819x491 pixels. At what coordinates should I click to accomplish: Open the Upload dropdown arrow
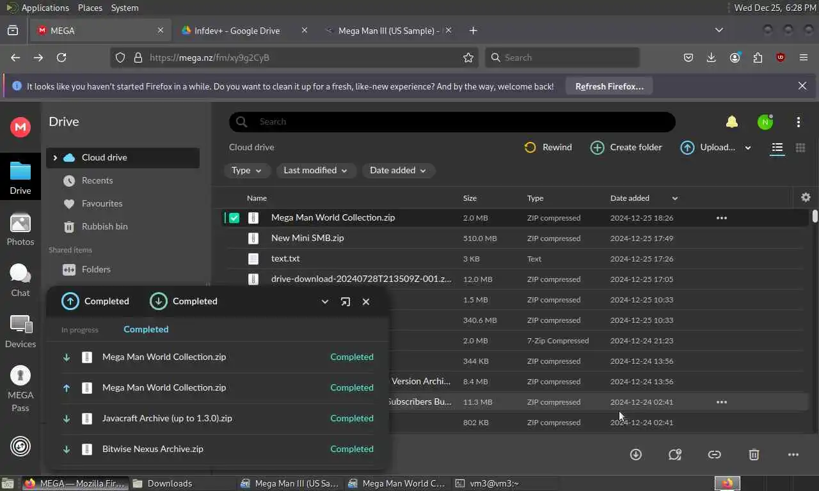tap(748, 148)
